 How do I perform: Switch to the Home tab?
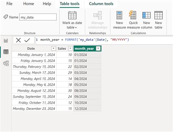tap(28, 4)
